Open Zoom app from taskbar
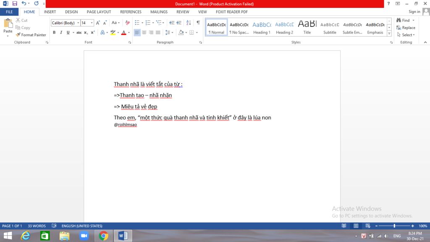This screenshot has width=430, height=242. [84, 236]
